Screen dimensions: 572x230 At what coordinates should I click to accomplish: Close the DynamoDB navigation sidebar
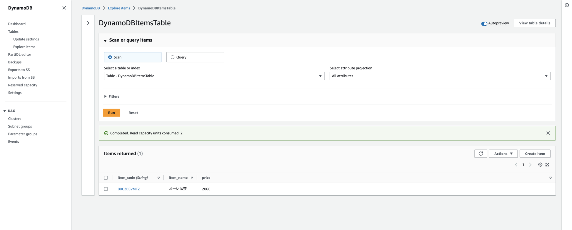[64, 8]
